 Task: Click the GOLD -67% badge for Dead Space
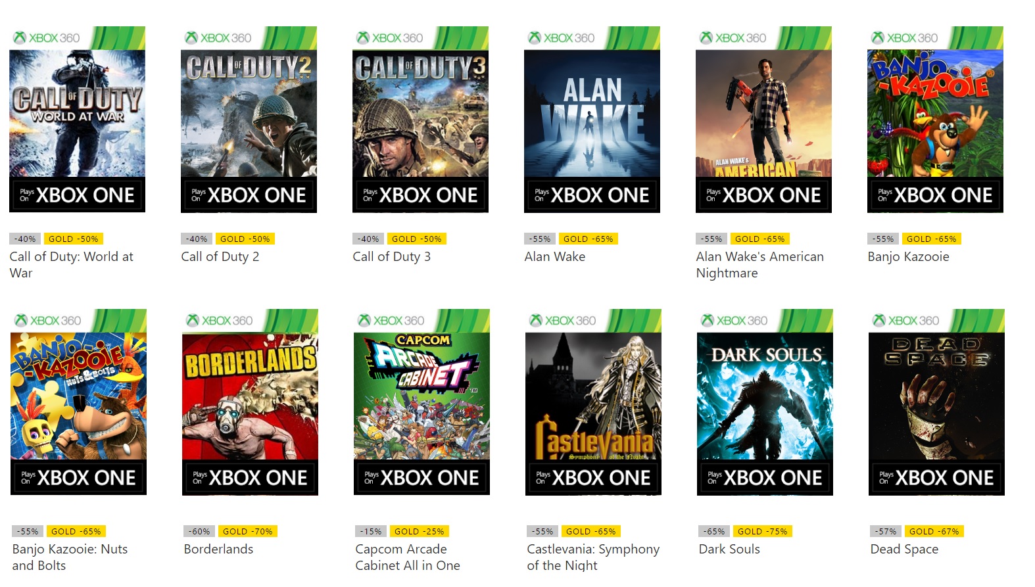[x=934, y=531]
